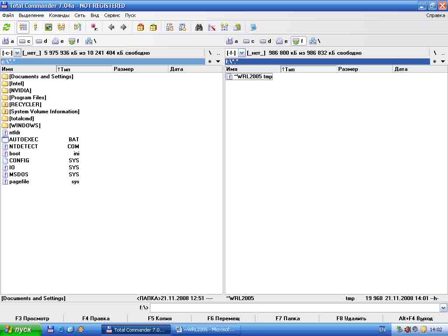This screenshot has height=336, width=448.
Task: Switch to full details view icon
Action: (x=36, y=28)
